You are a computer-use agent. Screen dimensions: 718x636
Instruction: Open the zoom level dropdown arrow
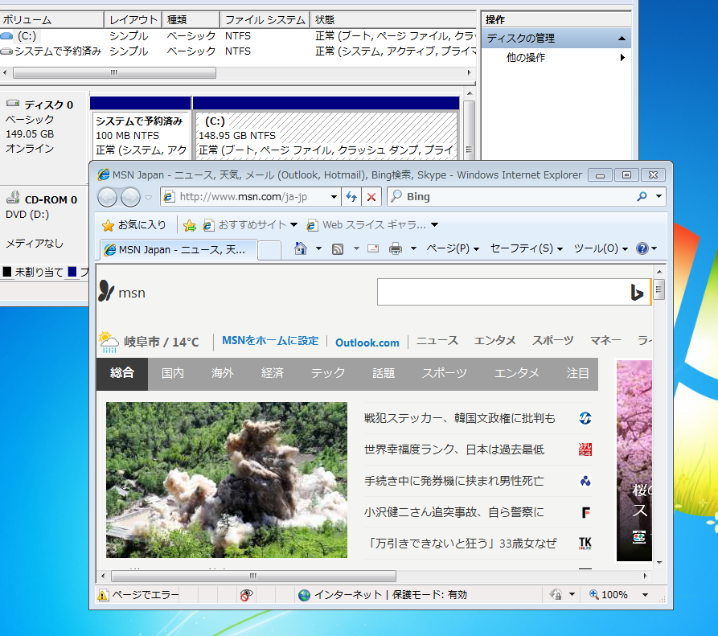point(645,595)
